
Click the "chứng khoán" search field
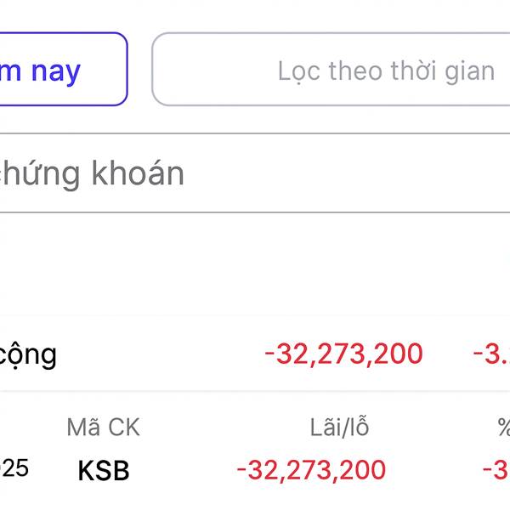point(170,174)
